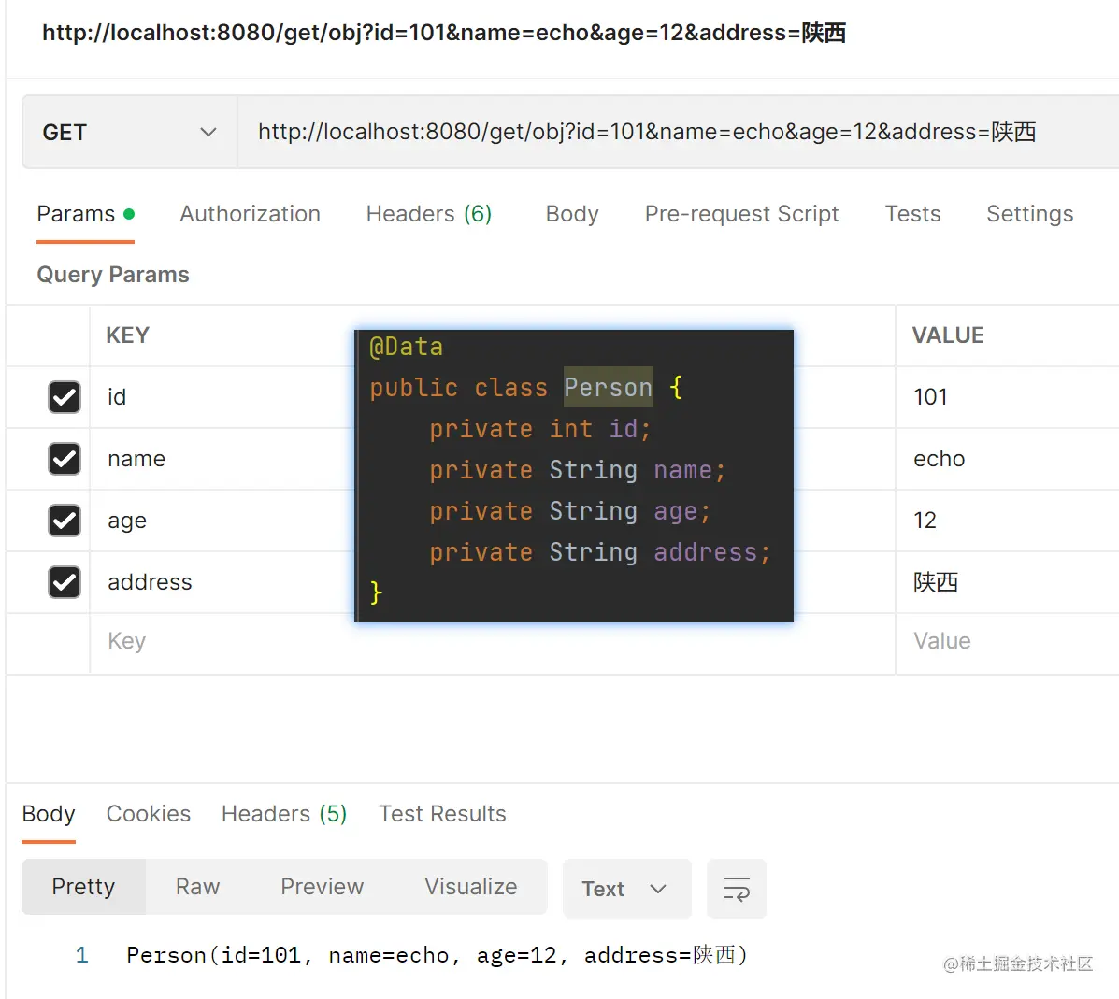This screenshot has width=1119, height=999.
Task: Open the response Headers (5) tab
Action: point(284,814)
